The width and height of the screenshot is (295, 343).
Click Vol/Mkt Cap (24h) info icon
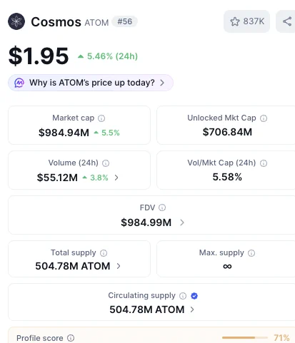[264, 163]
